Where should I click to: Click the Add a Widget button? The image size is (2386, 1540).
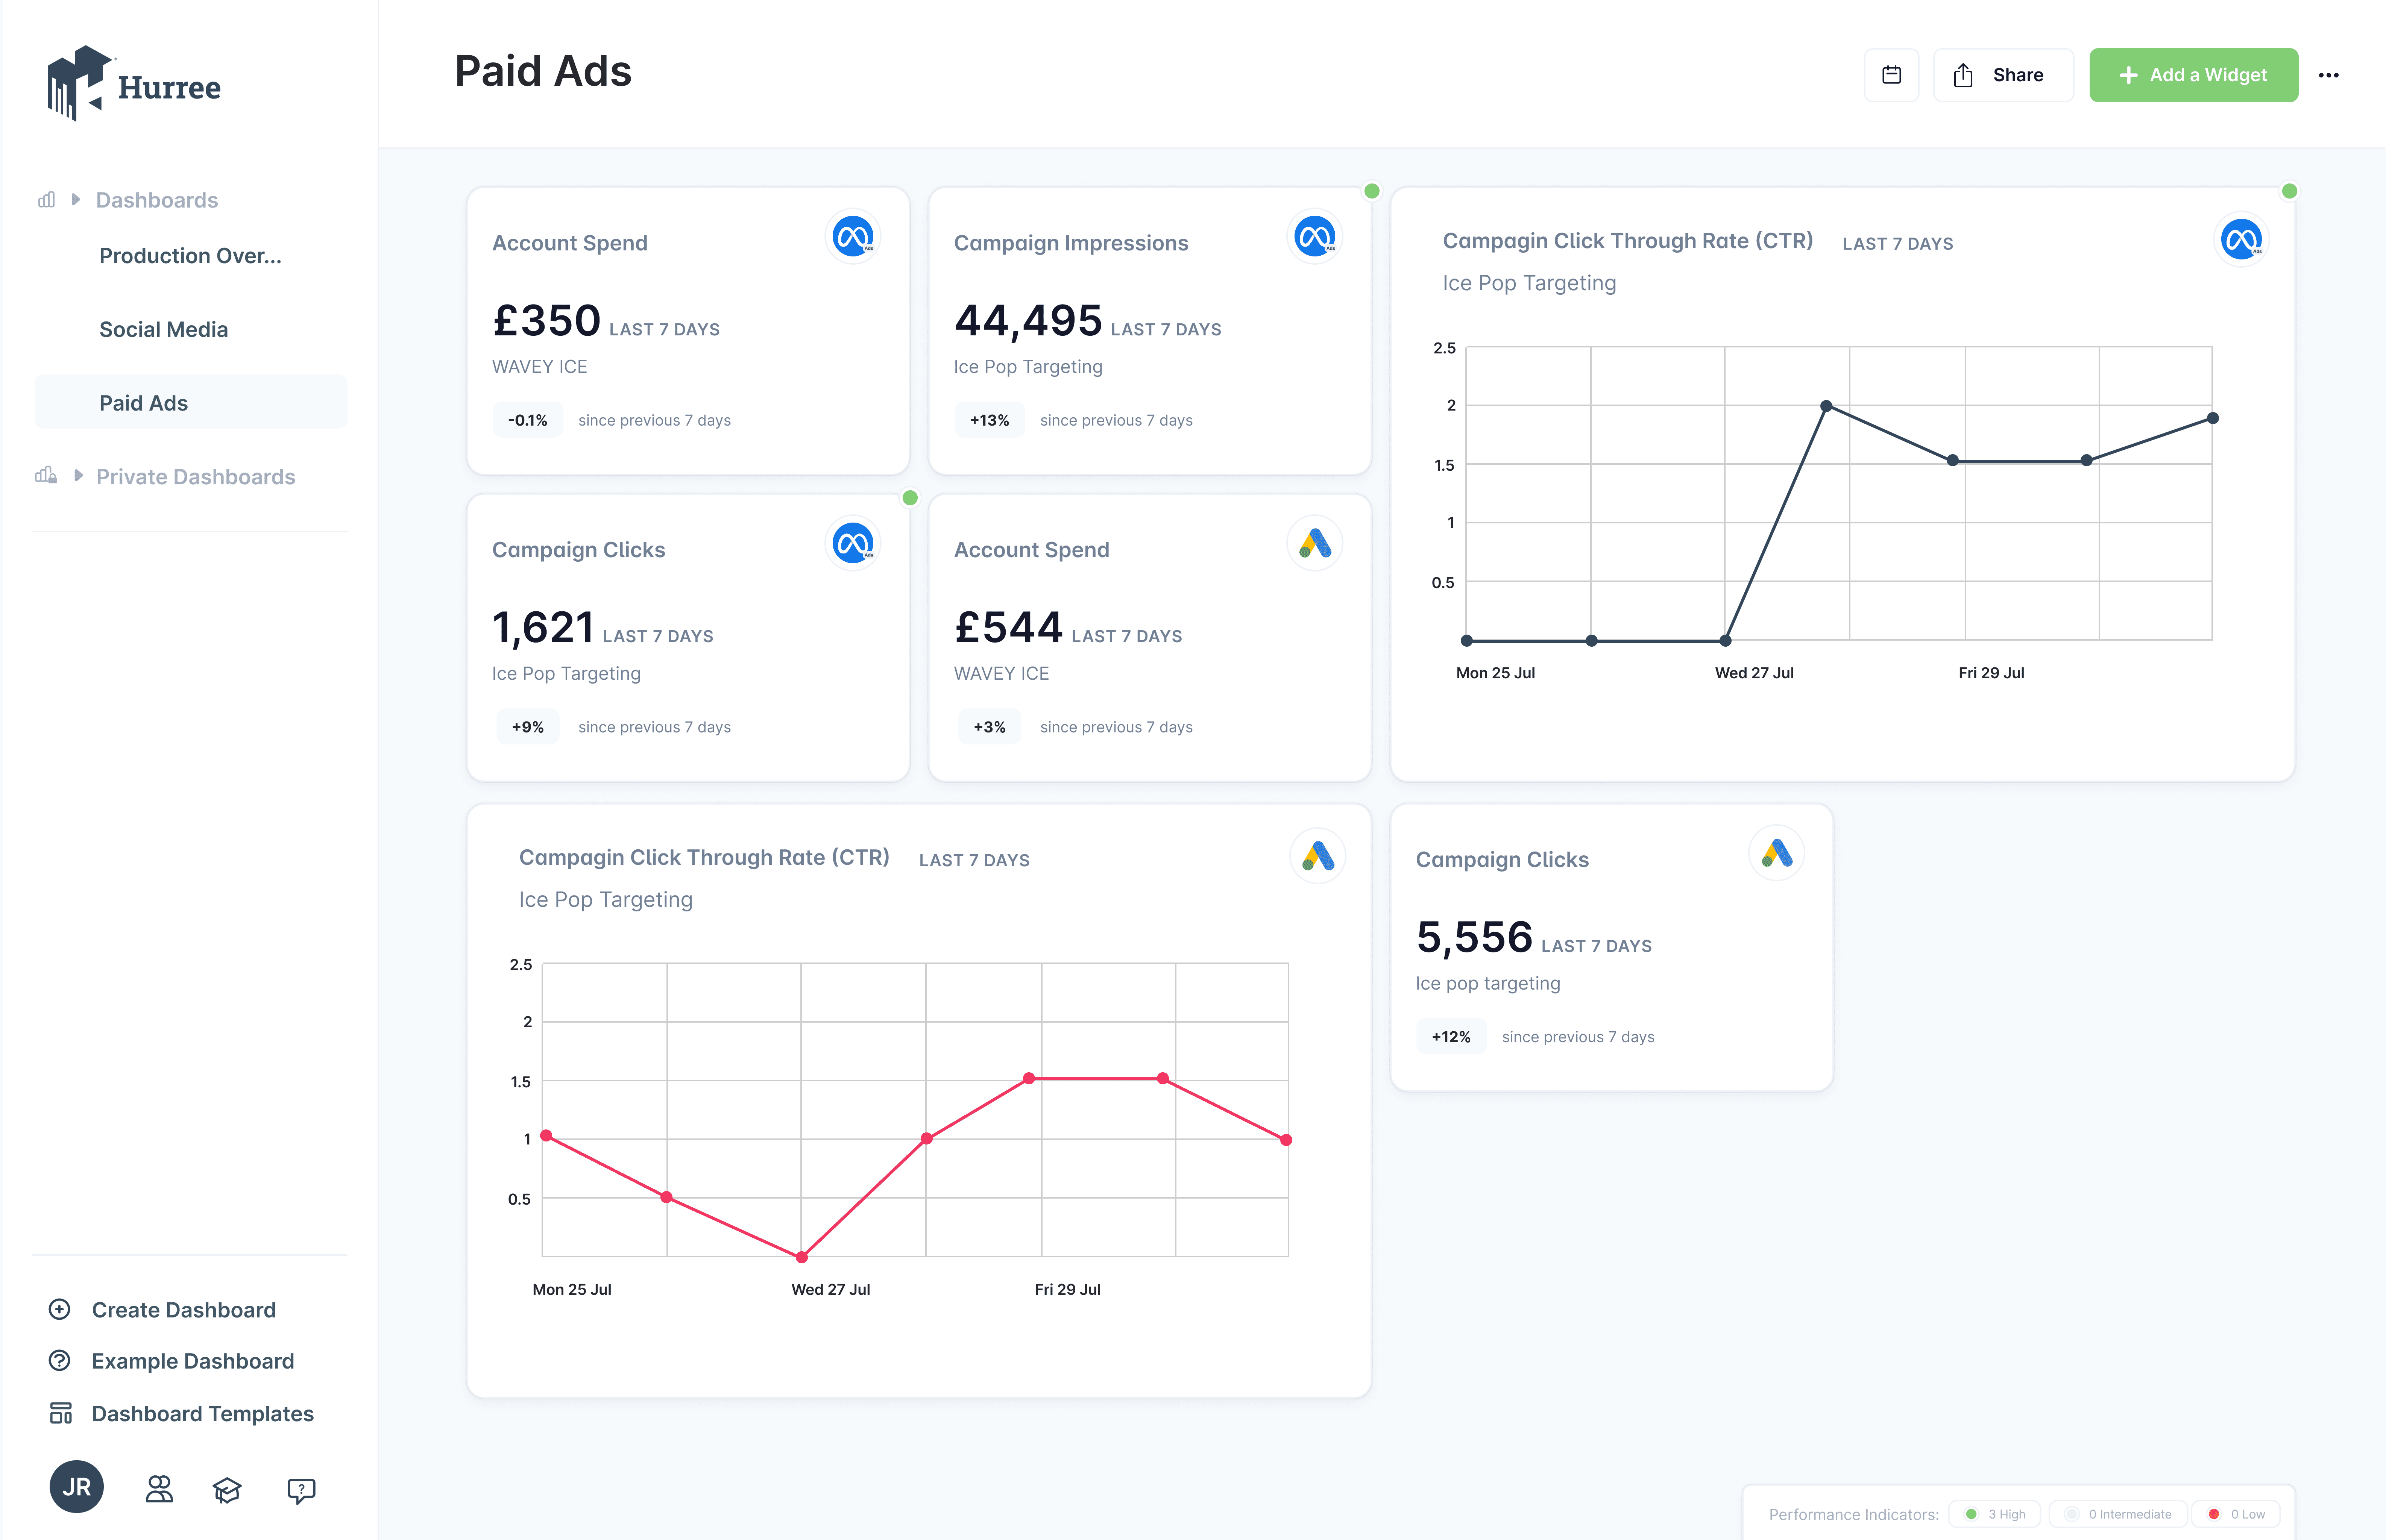tap(2193, 75)
